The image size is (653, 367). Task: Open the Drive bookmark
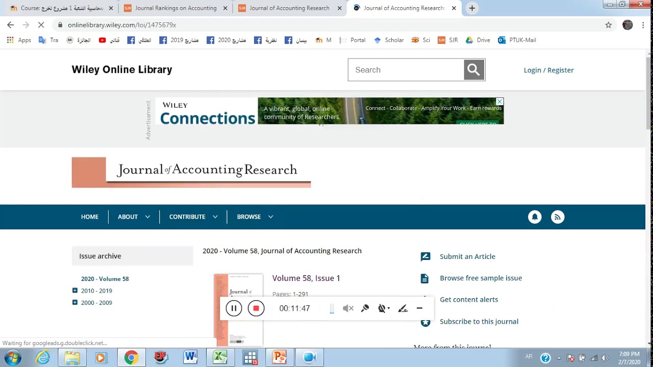478,40
